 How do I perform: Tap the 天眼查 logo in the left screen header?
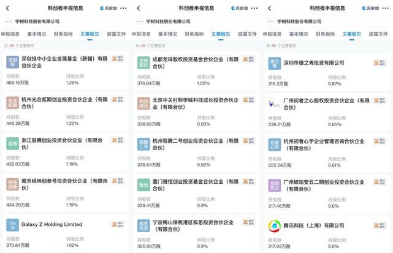click(x=109, y=8)
